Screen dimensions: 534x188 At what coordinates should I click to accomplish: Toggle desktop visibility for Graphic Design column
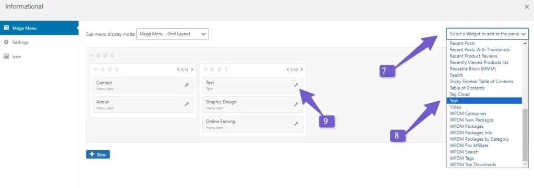(x=220, y=70)
